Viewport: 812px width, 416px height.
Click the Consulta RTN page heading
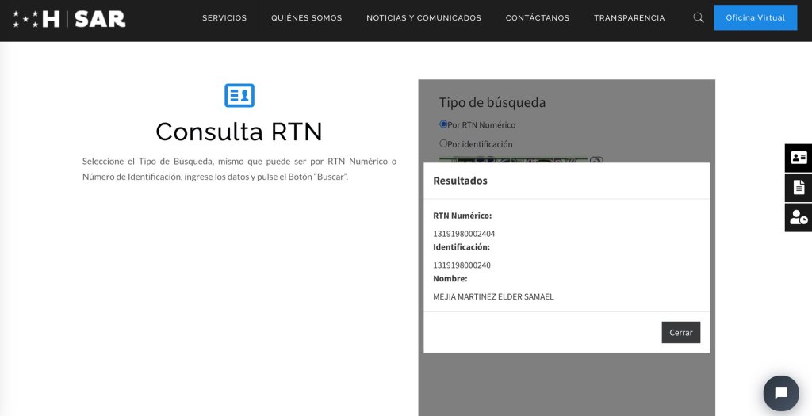pos(239,132)
